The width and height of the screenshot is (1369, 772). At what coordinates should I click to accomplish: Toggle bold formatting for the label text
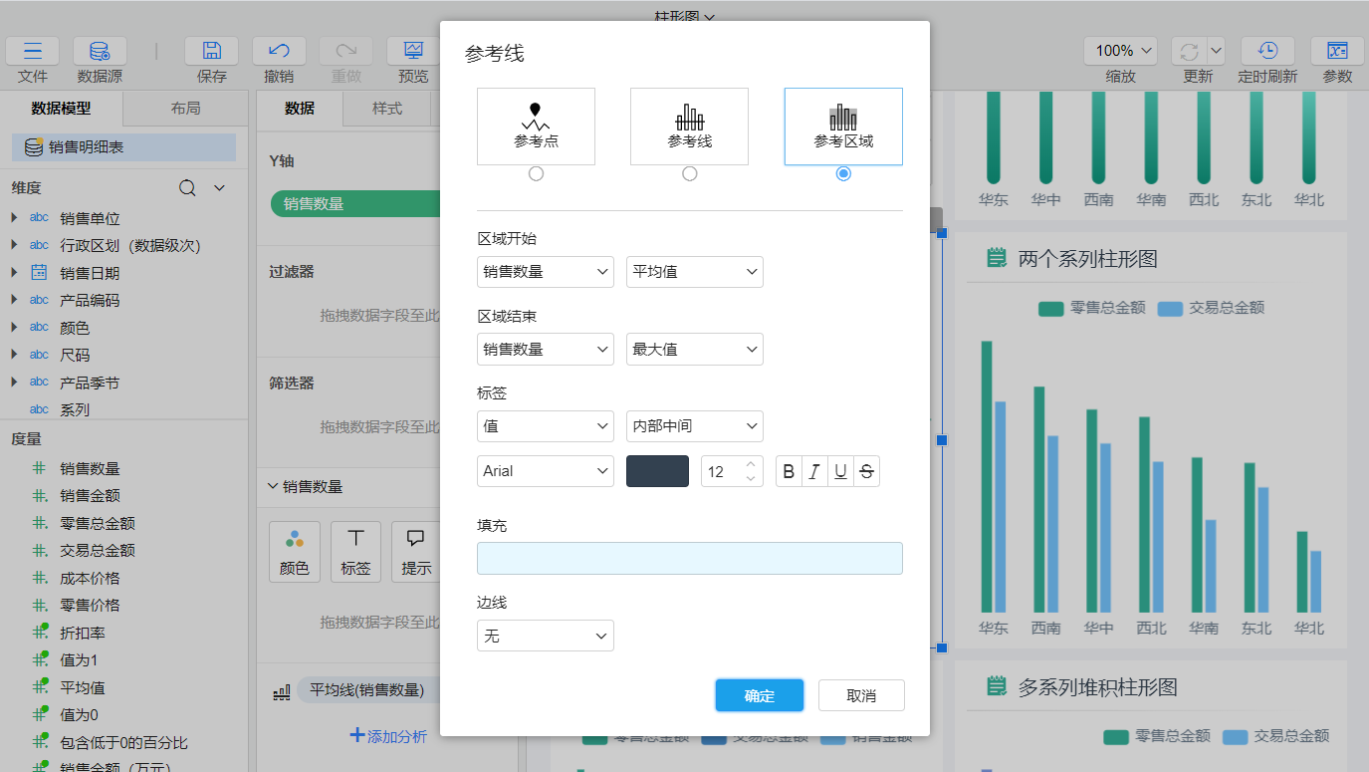click(x=788, y=470)
